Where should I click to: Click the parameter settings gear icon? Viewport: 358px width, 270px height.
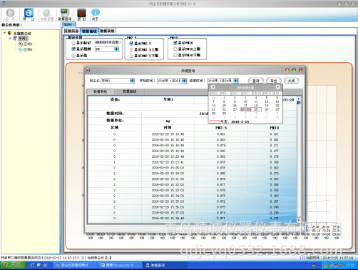(46, 13)
